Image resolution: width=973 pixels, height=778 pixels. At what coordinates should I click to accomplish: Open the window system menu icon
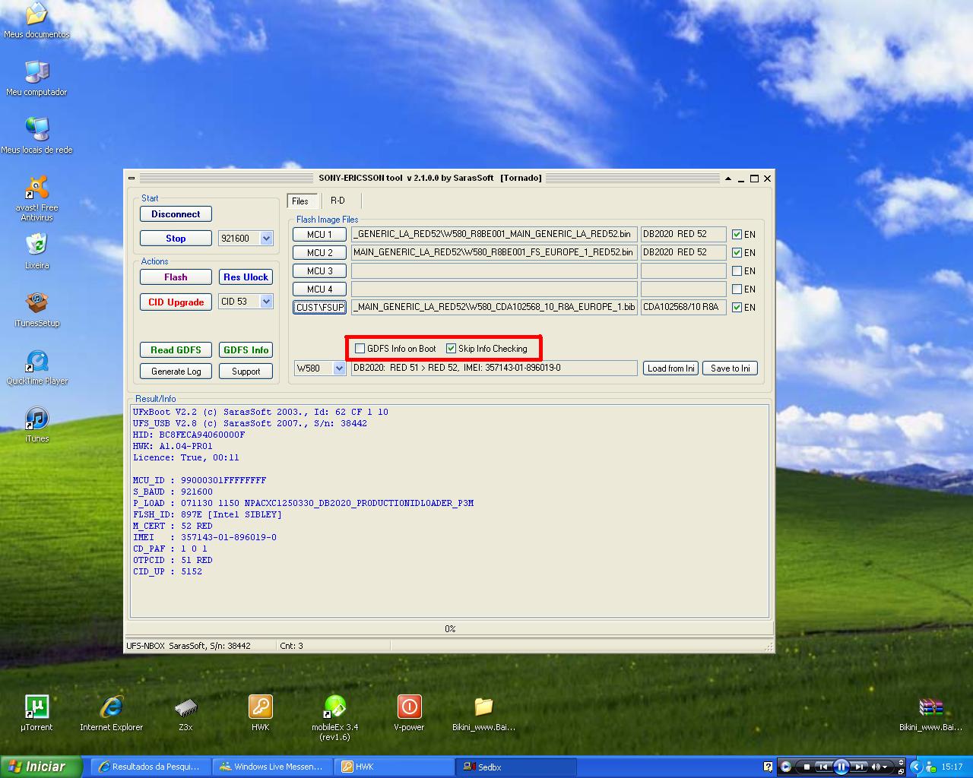pos(132,179)
